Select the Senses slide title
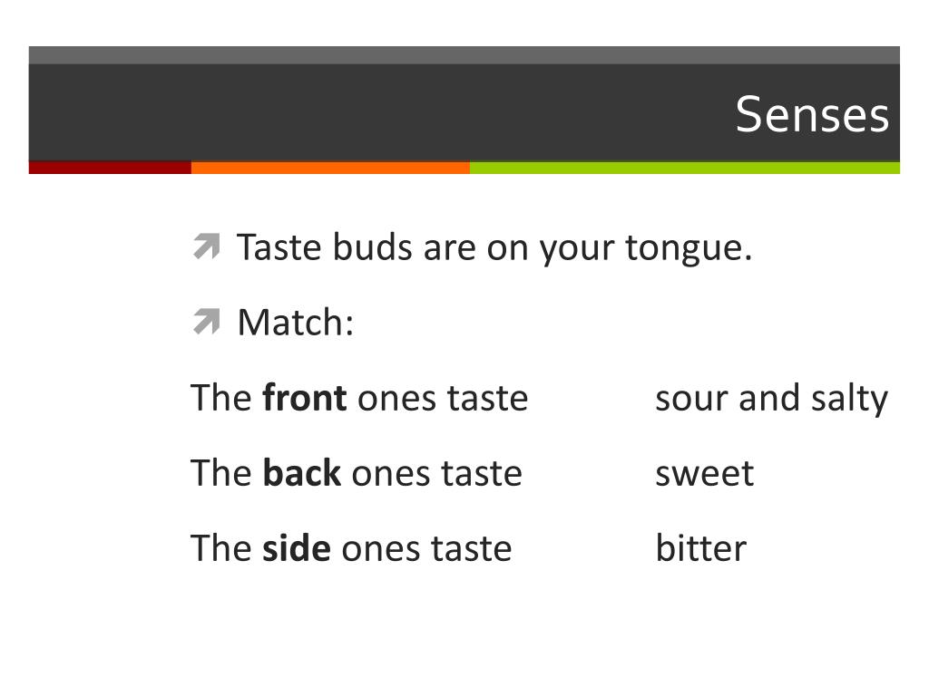Screen dimensions: 929x696 click(x=812, y=114)
